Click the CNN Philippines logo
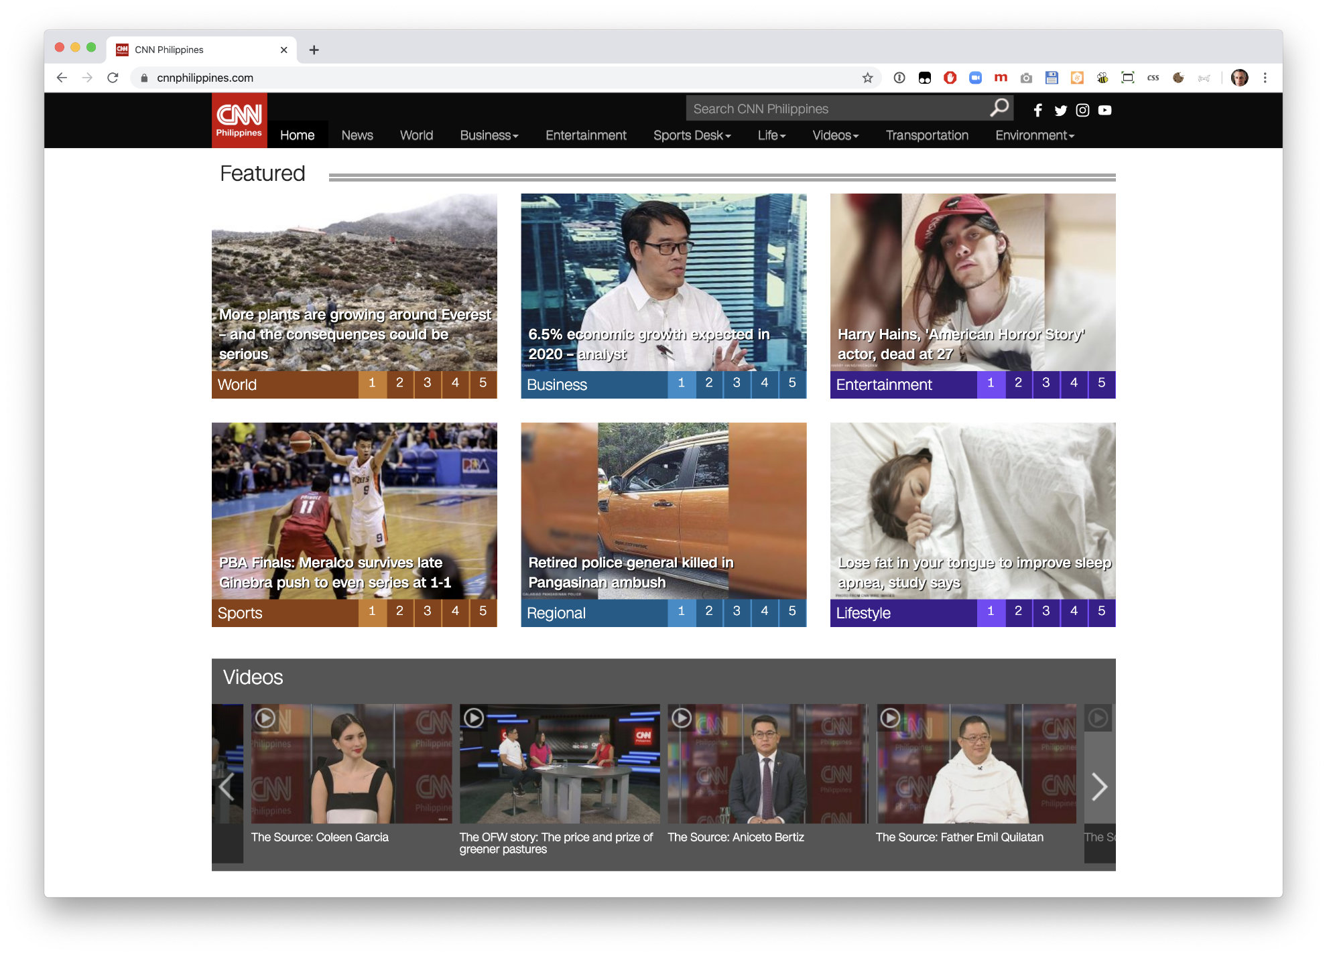 (239, 120)
